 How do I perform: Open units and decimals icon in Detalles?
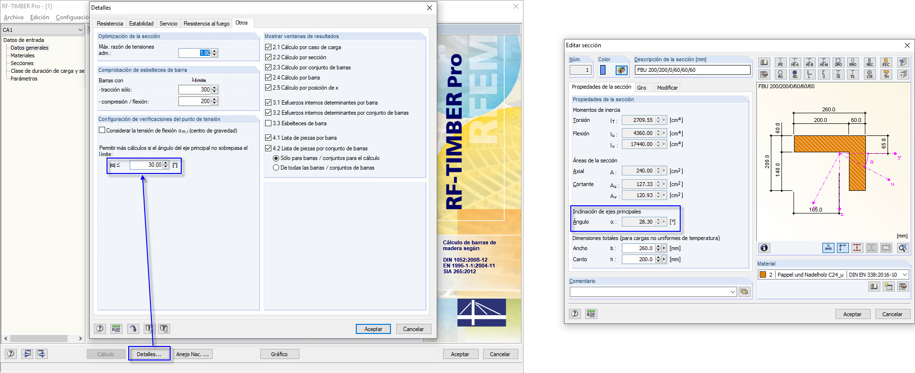click(116, 329)
